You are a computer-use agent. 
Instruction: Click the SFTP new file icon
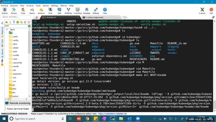click(x=25, y=22)
